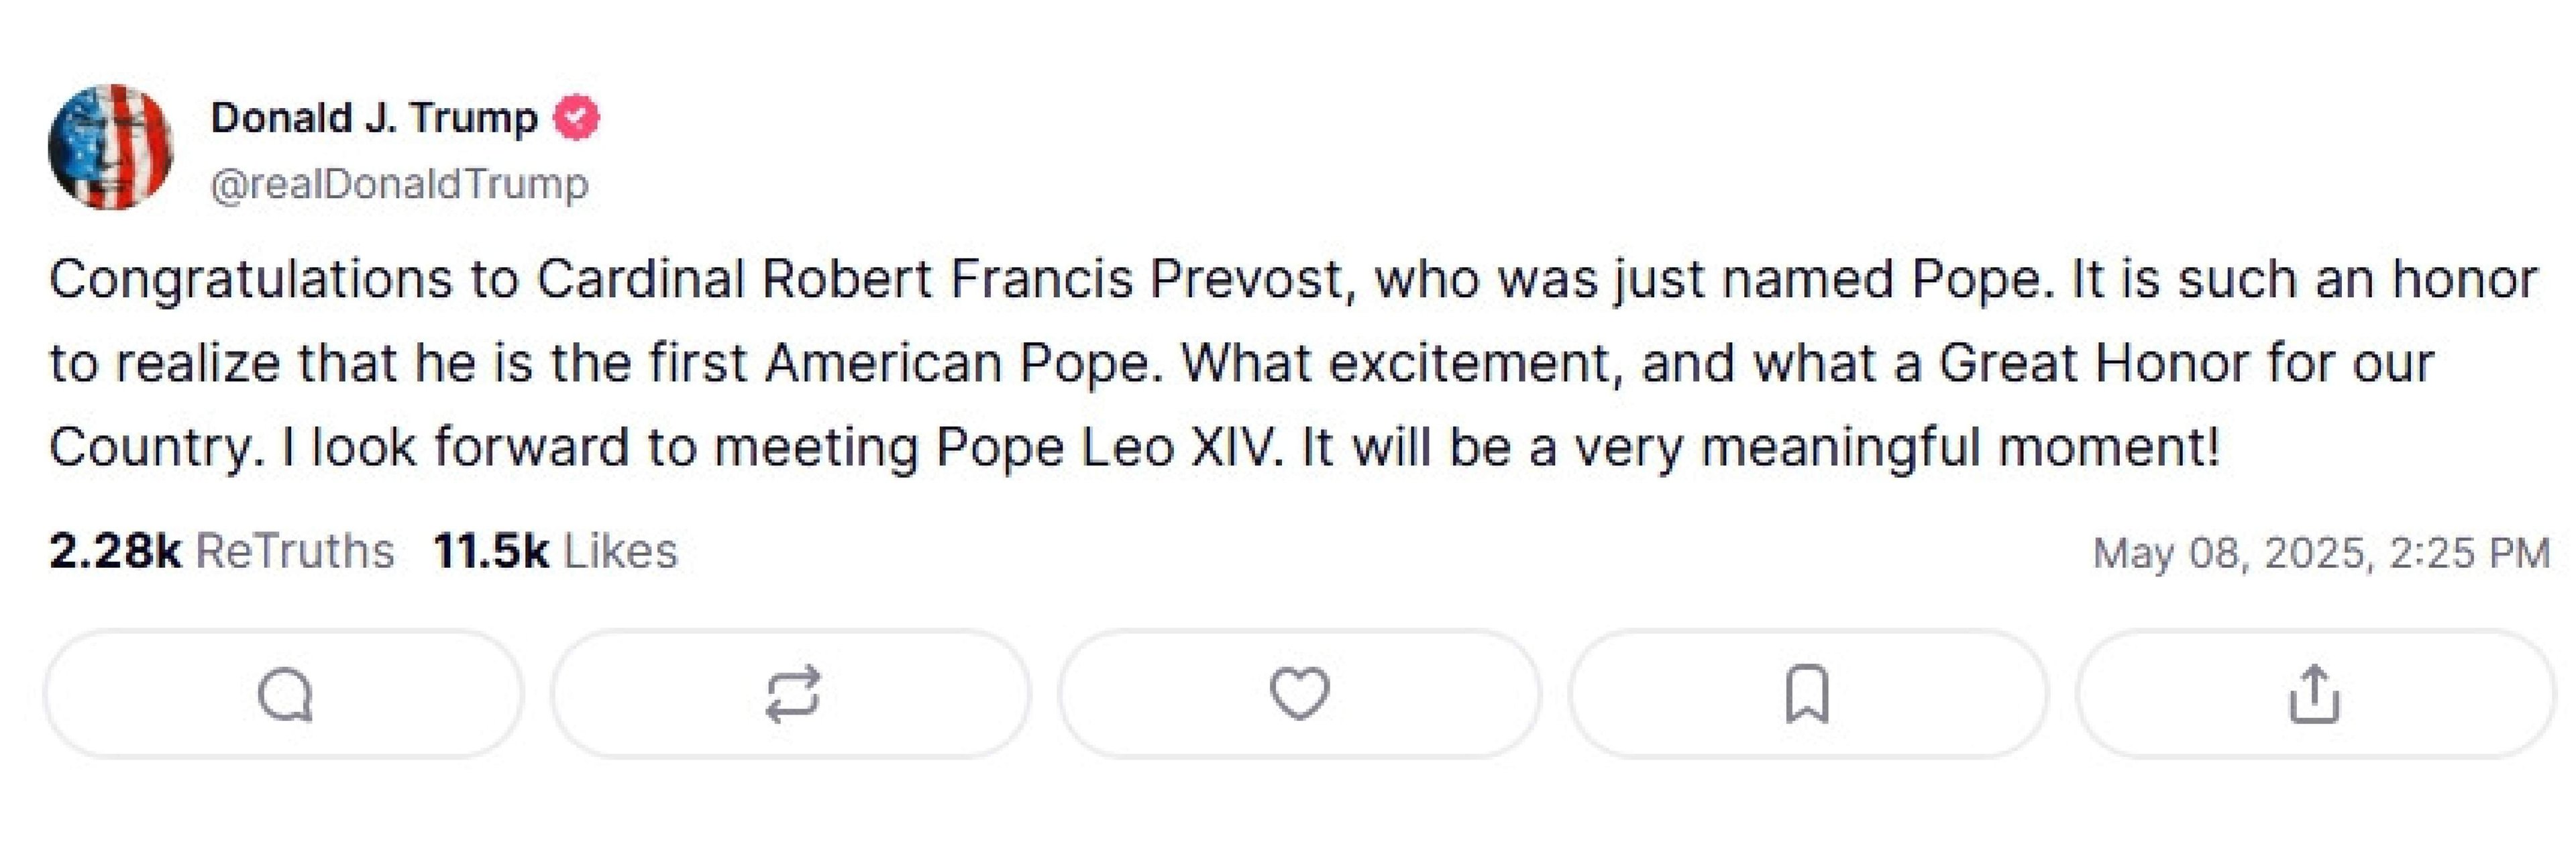View the 2.28k ReTruths list
2576x865 pixels.
click(x=221, y=552)
